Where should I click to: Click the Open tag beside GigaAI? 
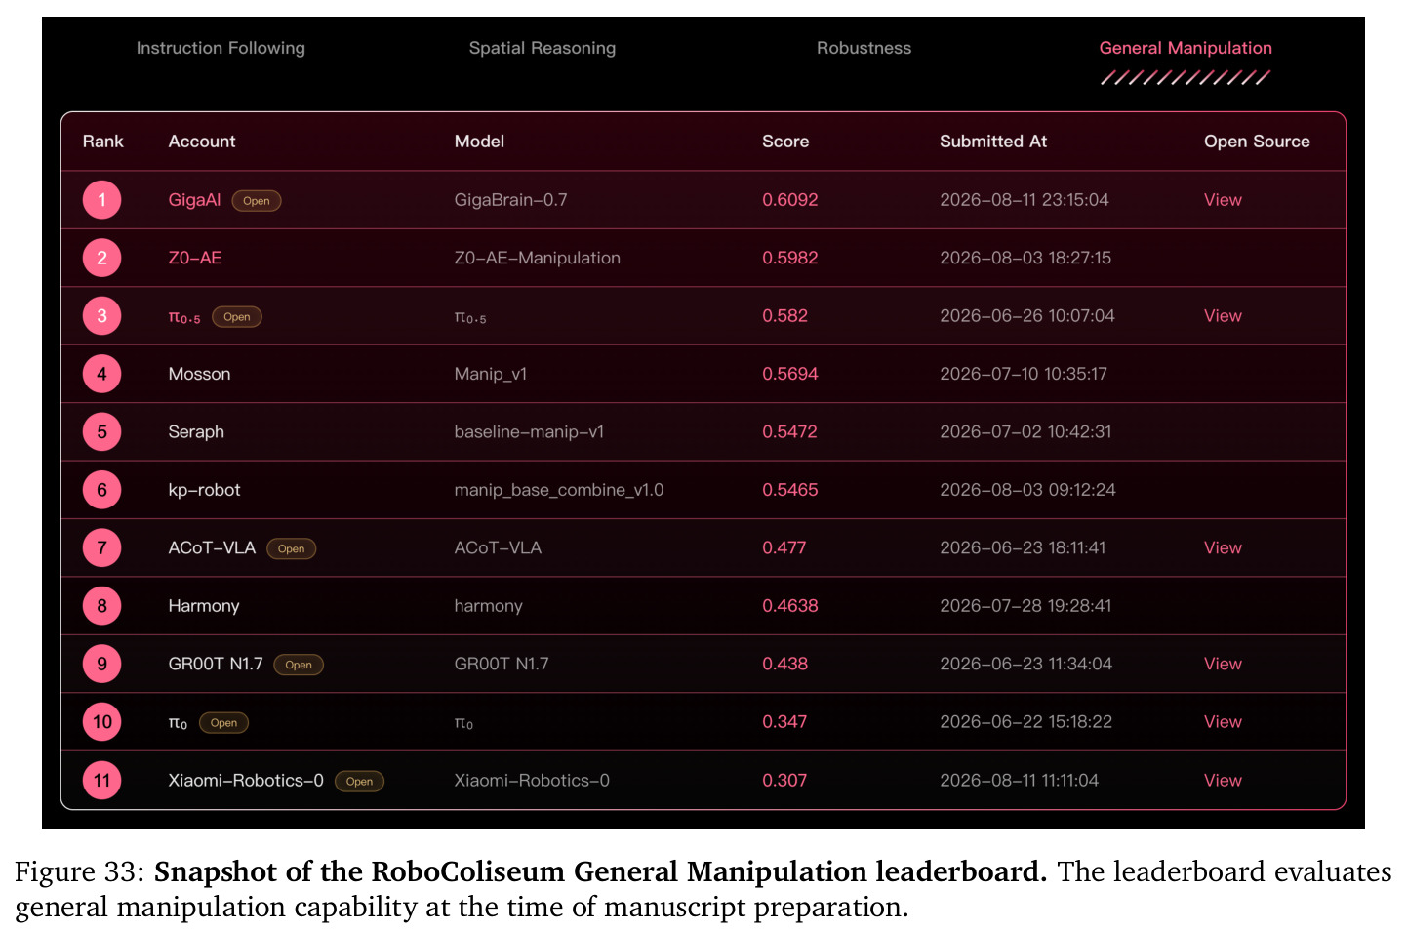pos(257,201)
